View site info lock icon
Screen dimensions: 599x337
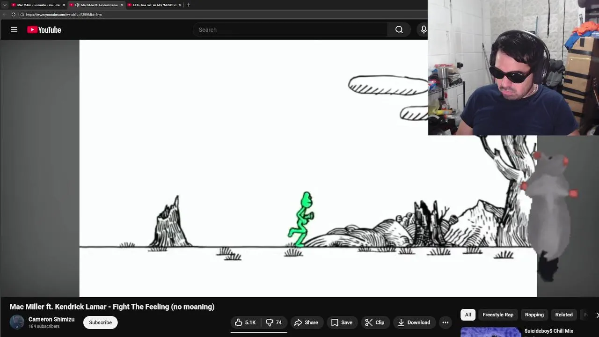[22, 15]
